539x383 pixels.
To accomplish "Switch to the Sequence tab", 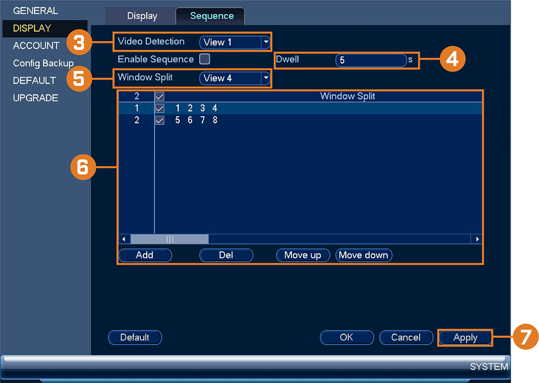I will pos(212,16).
